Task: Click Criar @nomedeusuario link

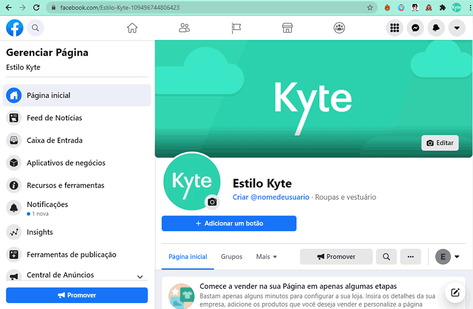Action: [271, 197]
